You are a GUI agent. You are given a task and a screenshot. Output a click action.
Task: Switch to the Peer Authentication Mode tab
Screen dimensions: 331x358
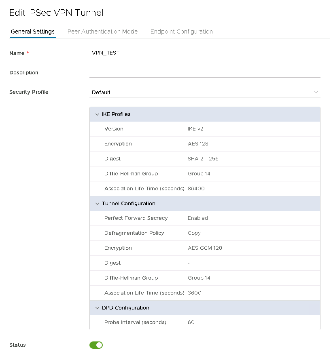coord(102,32)
